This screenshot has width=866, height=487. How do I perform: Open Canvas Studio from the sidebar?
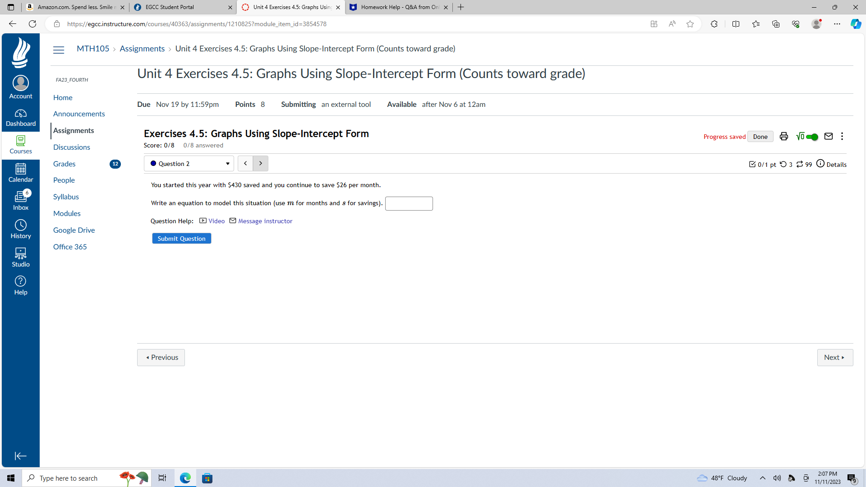click(20, 256)
